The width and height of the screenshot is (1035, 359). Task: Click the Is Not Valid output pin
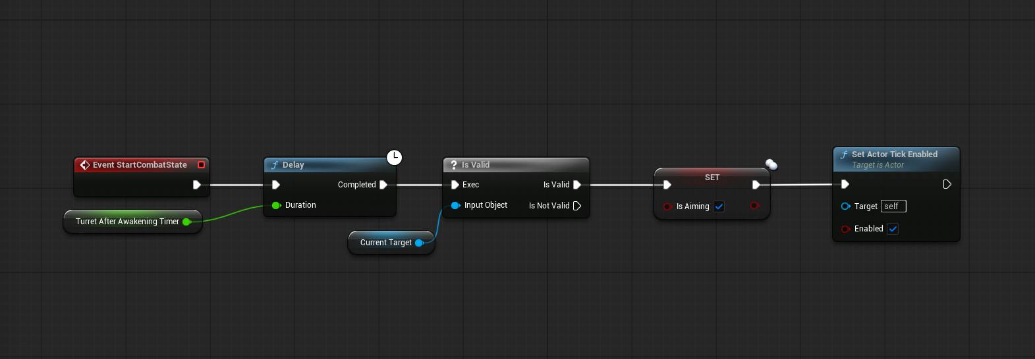tap(577, 206)
